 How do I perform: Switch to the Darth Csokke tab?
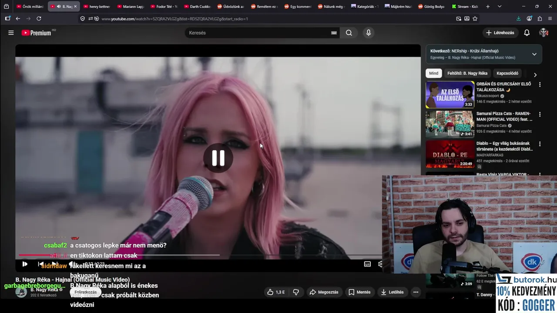coord(197,7)
